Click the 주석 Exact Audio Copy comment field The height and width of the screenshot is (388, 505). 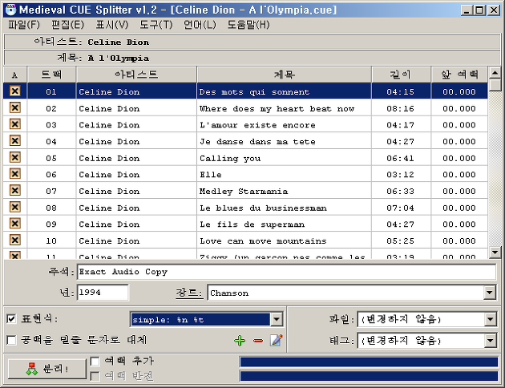coord(286,272)
